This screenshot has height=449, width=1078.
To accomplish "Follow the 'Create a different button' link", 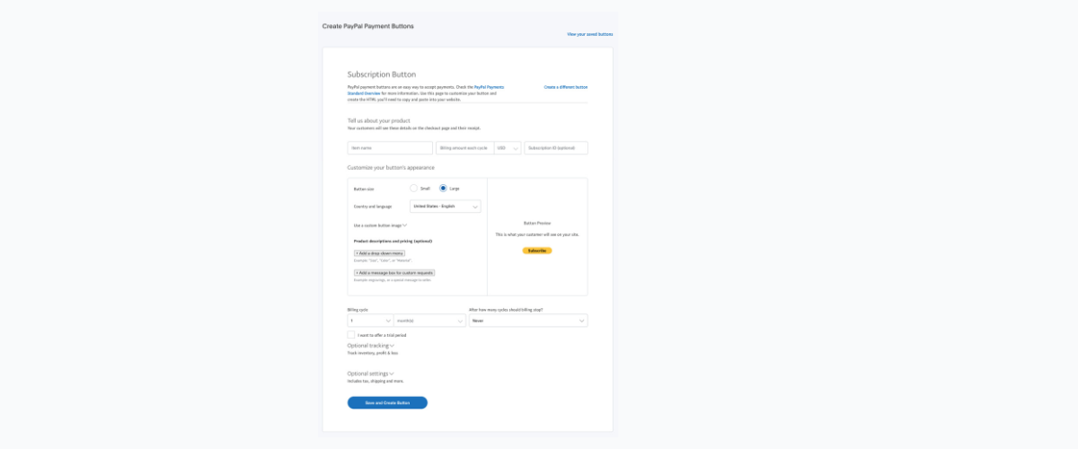I will click(566, 87).
